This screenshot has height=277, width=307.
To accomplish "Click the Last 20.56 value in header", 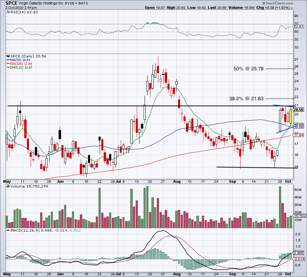I will pos(217,8).
